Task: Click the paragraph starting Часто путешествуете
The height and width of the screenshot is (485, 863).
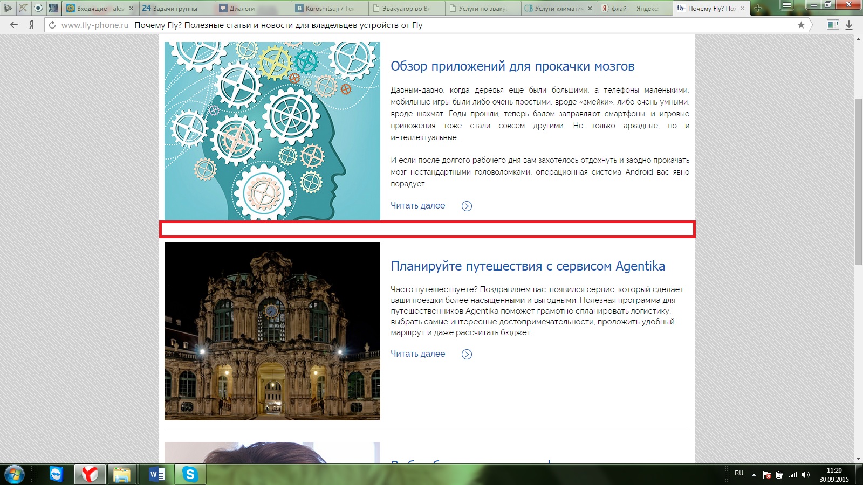Action: point(537,311)
